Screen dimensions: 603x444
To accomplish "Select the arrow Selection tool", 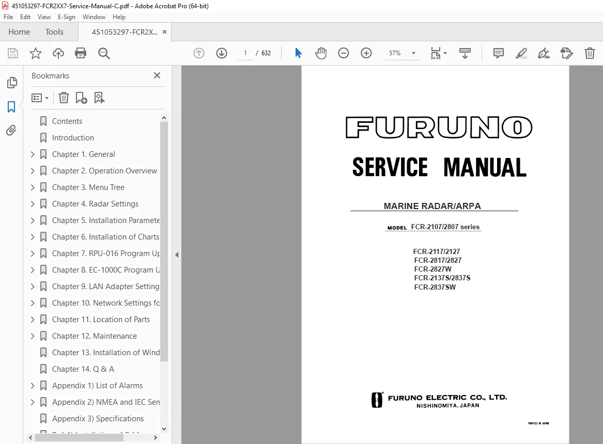I will (298, 53).
